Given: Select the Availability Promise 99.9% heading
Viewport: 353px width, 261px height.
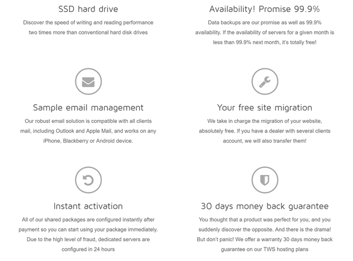Looking at the screenshot, I should pos(265,9).
